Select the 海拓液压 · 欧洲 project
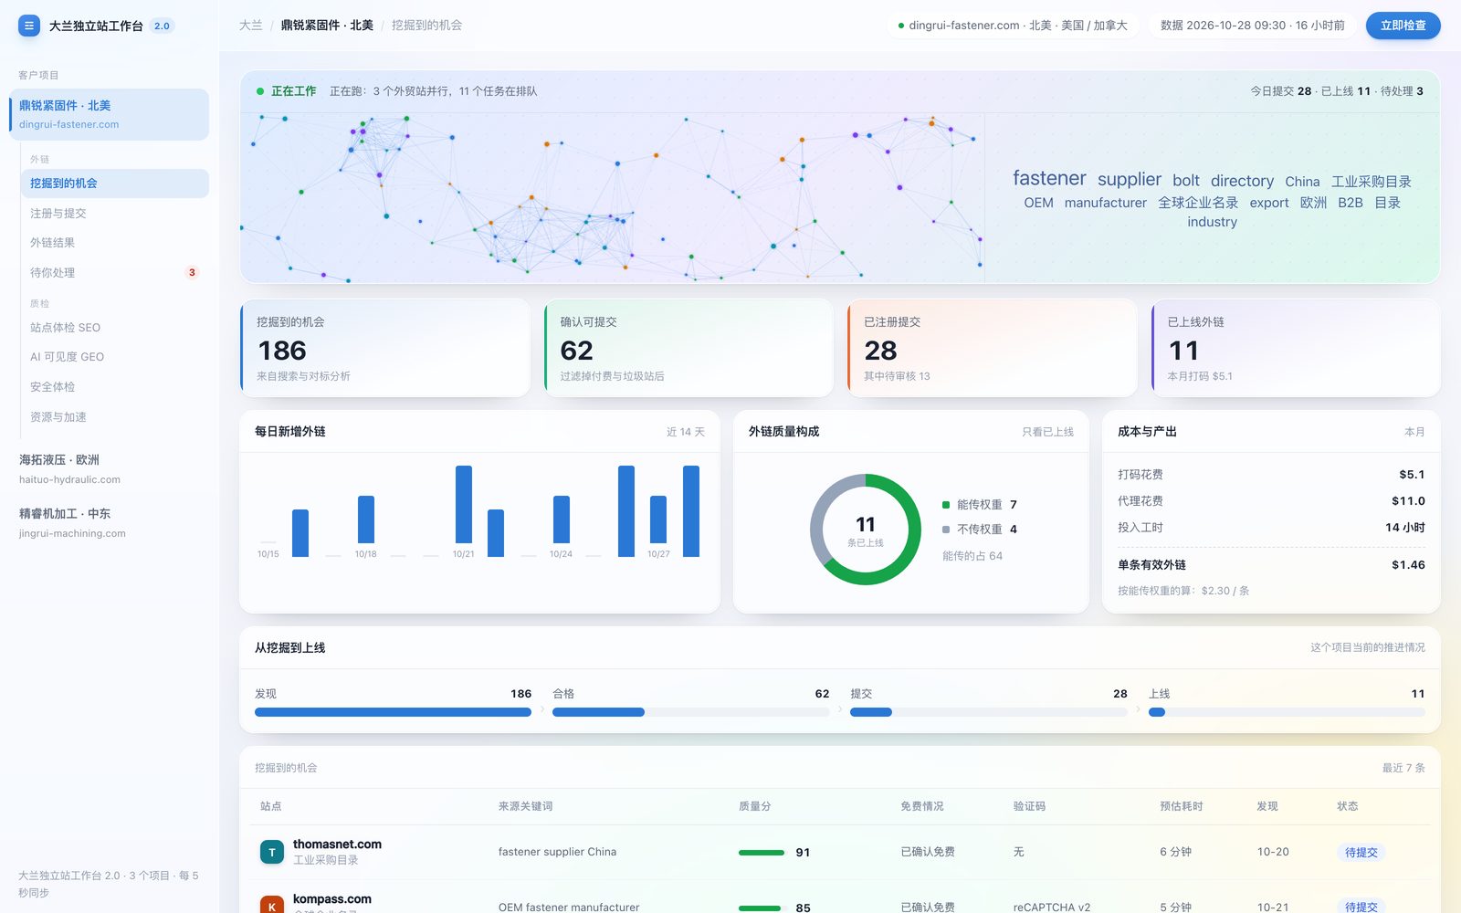This screenshot has width=1461, height=913. click(x=110, y=468)
